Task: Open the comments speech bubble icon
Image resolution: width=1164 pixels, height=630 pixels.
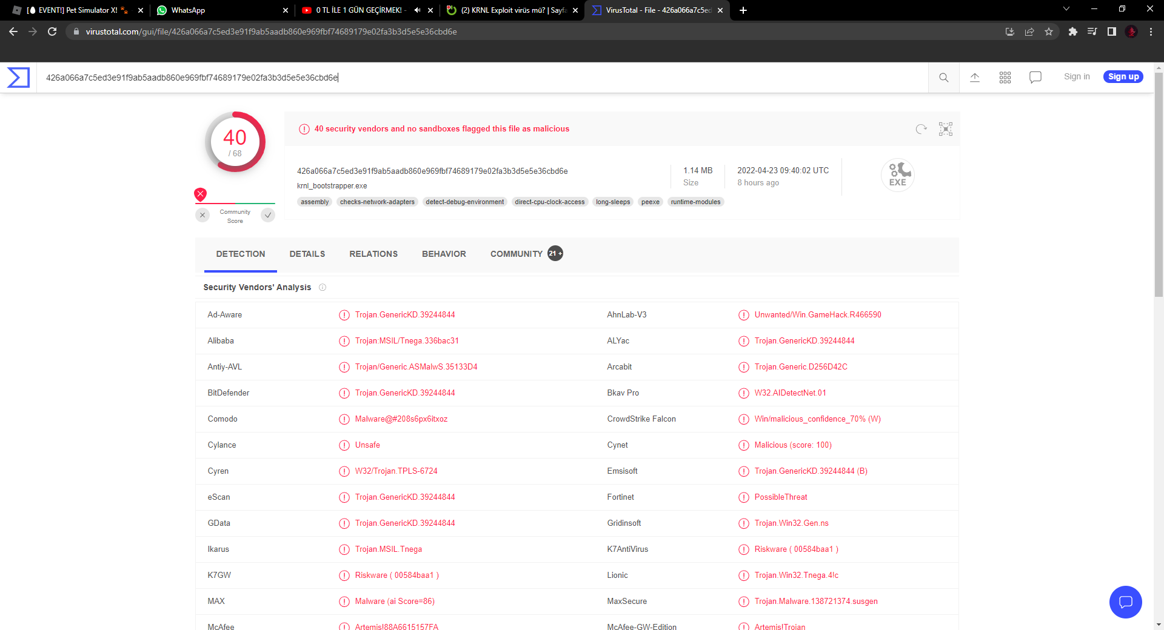Action: 1035,78
